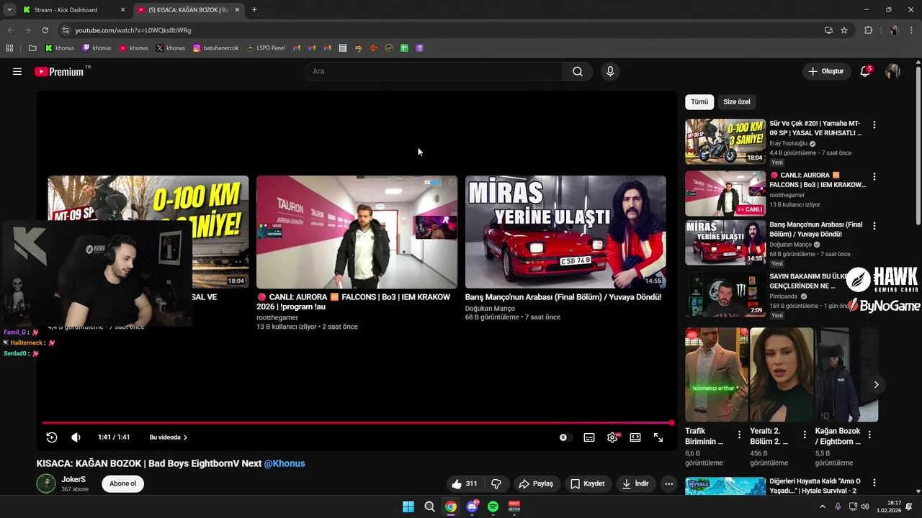This screenshot has height=518, width=922.
Task: Replay the video with the replay icon
Action: click(52, 437)
